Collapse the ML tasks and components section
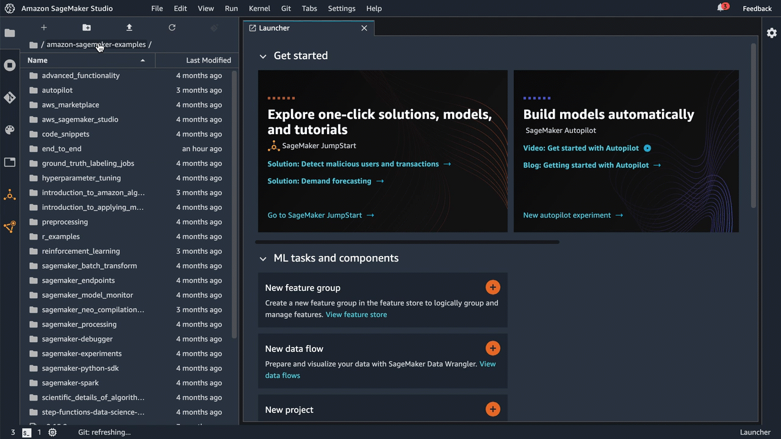The height and width of the screenshot is (439, 781). (x=263, y=259)
